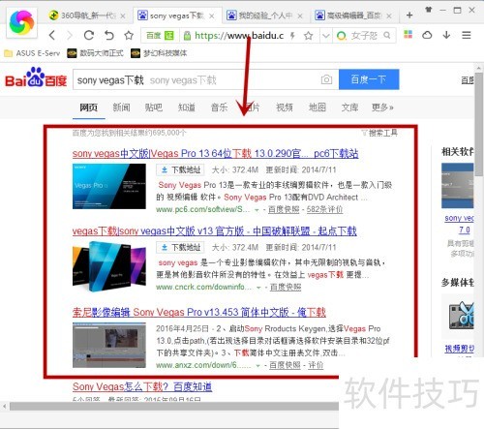Bookmark page using address bar star
The image size is (484, 429).
(x=309, y=35)
